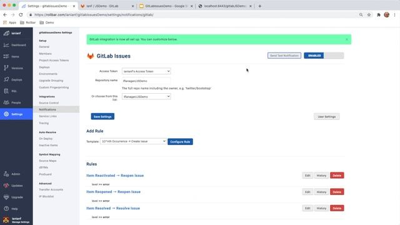This screenshot has width=400, height=225.
Task: Select the Settings gear icon in sidebar
Action: (6, 114)
